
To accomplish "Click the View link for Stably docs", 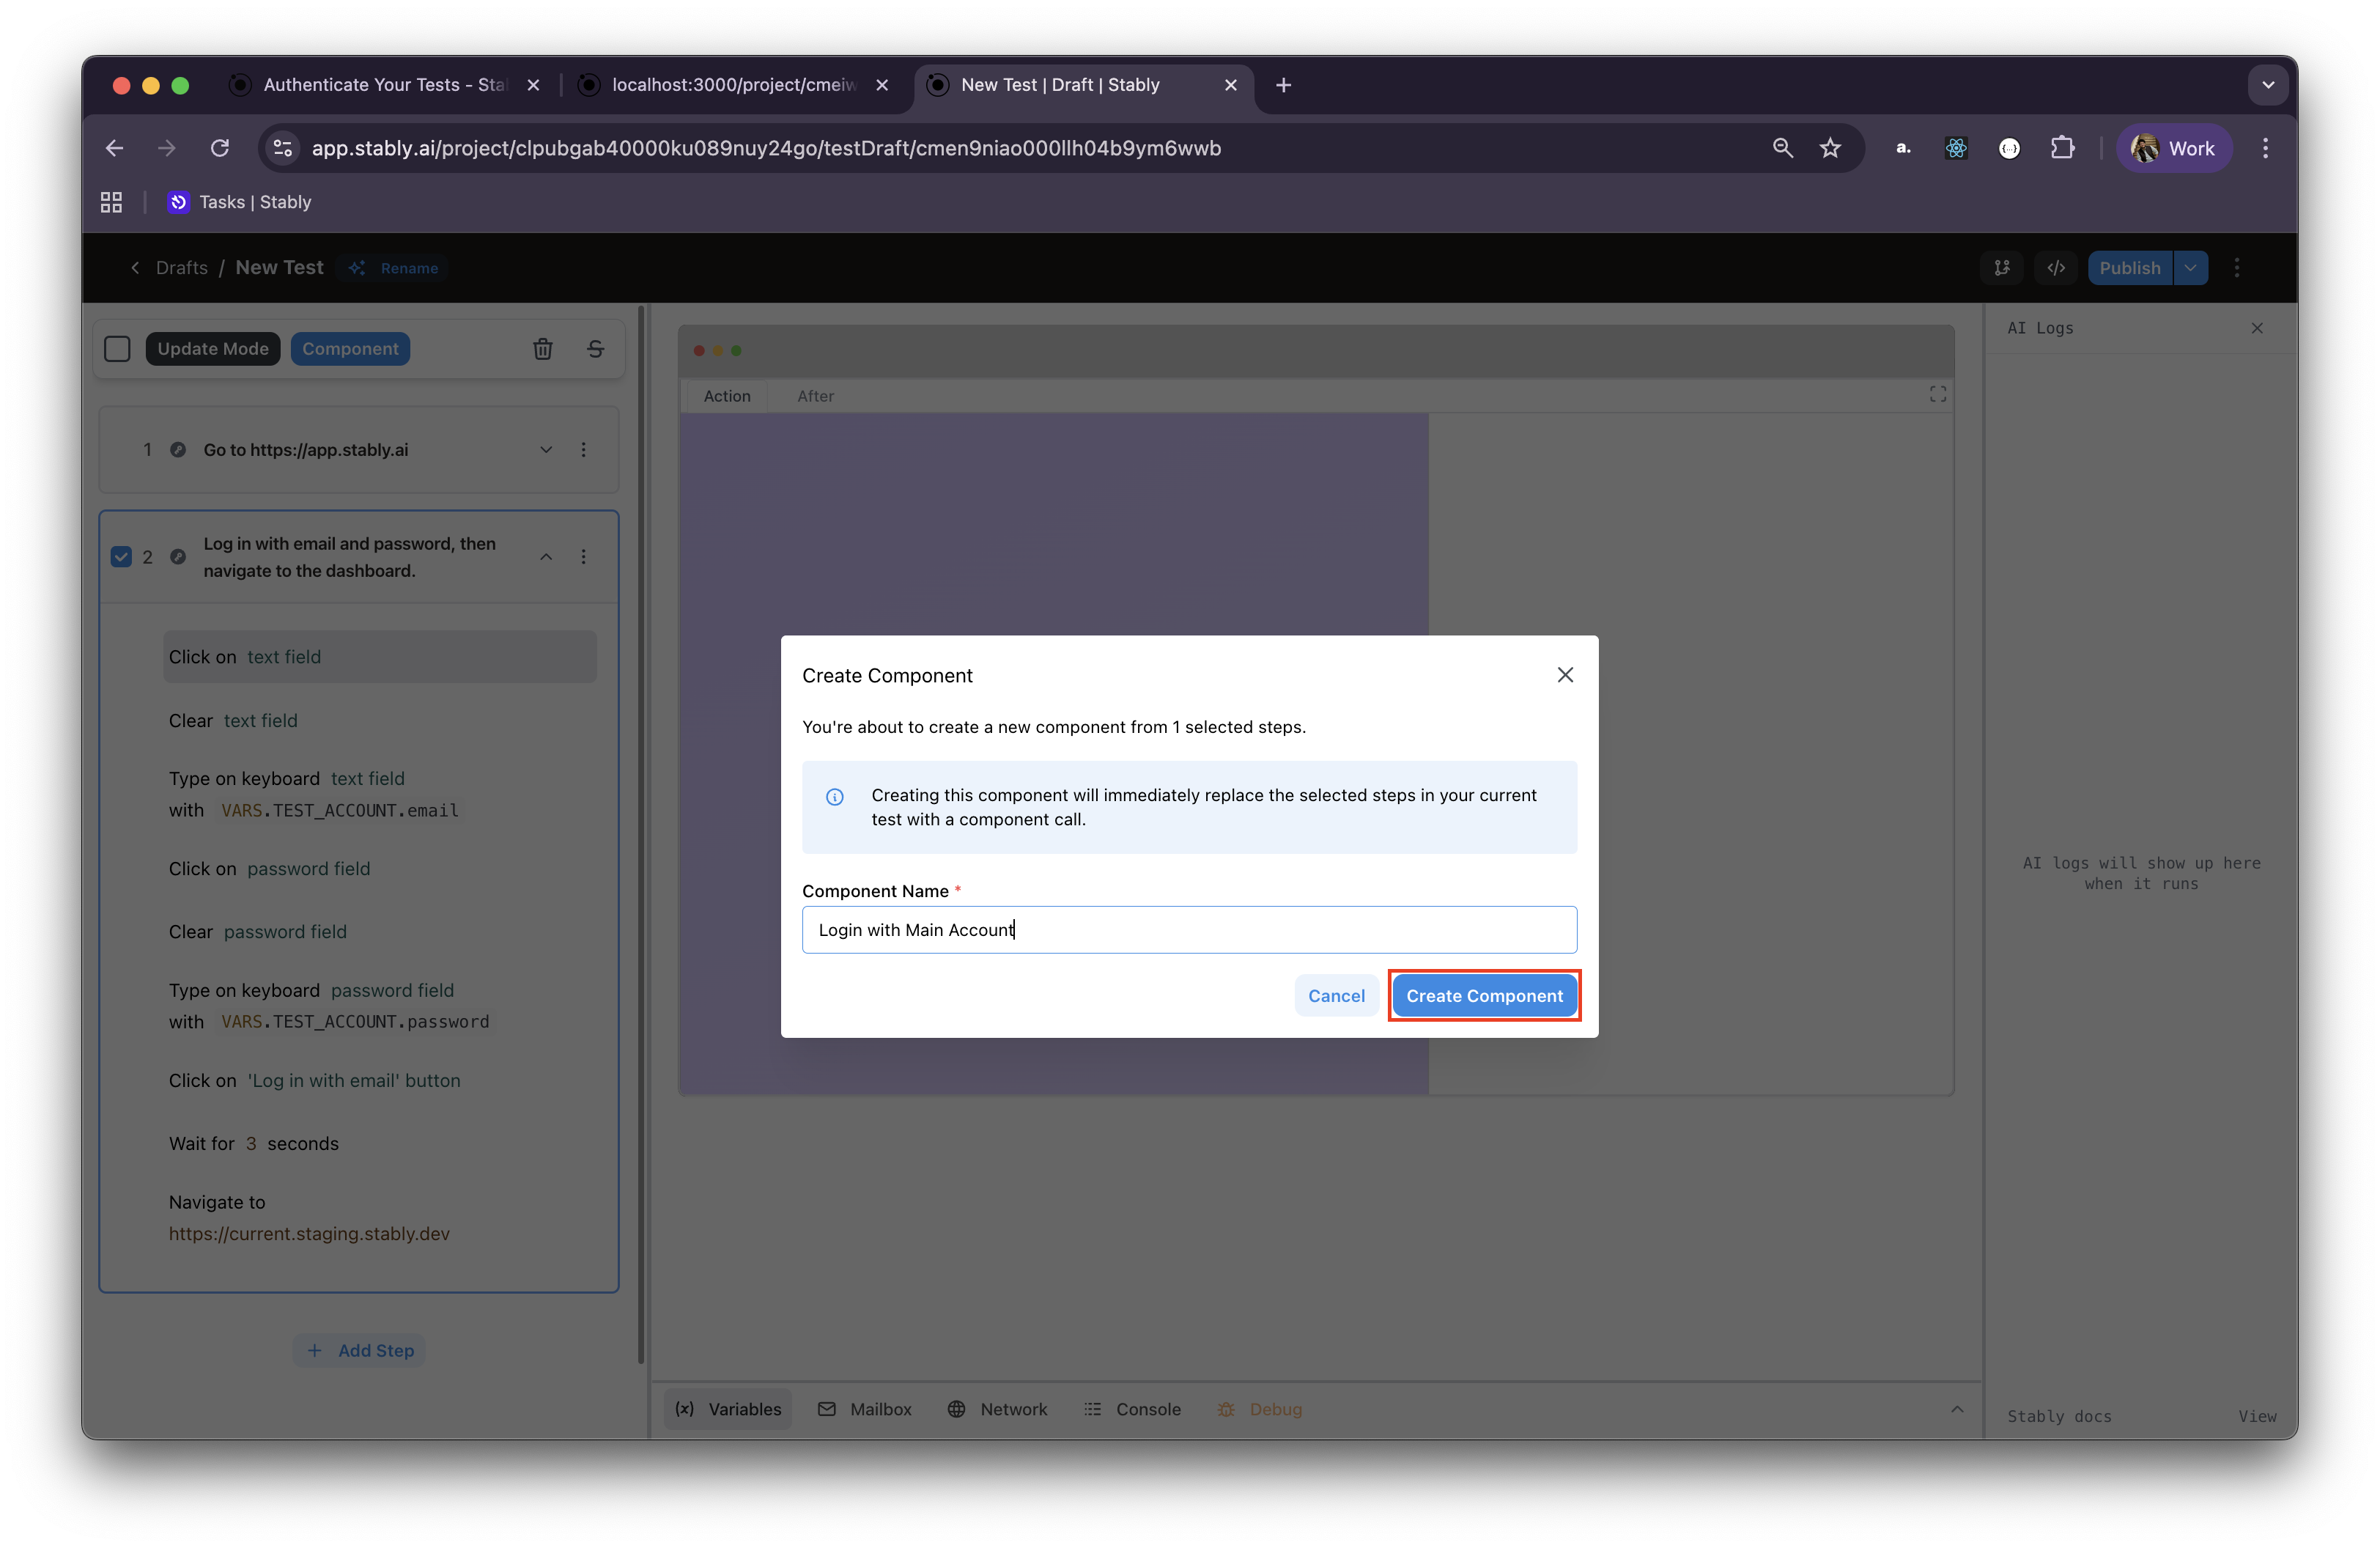I will pos(2256,1415).
